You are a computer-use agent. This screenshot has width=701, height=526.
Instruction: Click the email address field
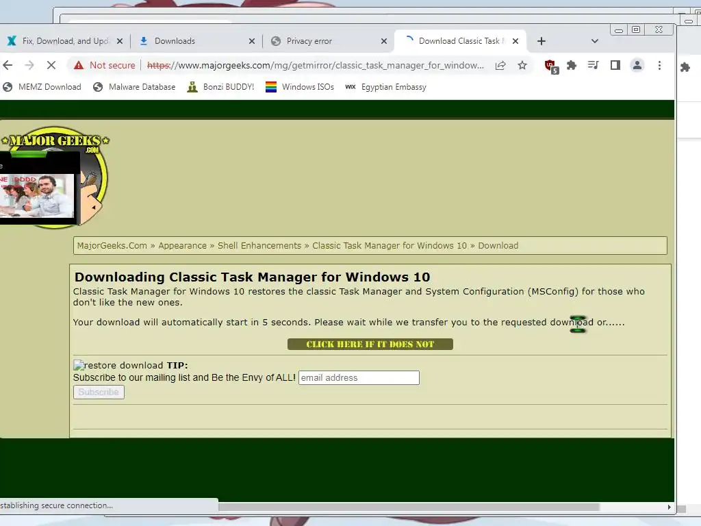[359, 377]
